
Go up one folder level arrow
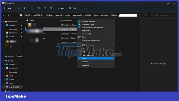16,15
